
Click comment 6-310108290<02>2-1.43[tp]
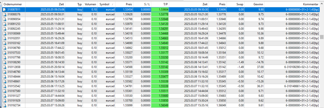pyautogui.click(x=301, y=67)
